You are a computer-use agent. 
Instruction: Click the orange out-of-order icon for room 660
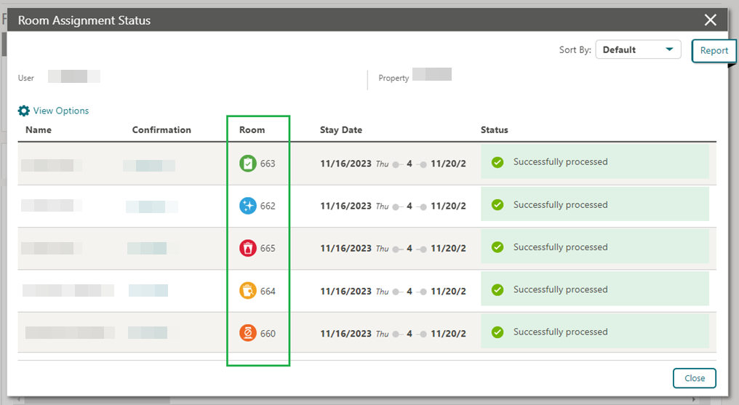coord(248,333)
